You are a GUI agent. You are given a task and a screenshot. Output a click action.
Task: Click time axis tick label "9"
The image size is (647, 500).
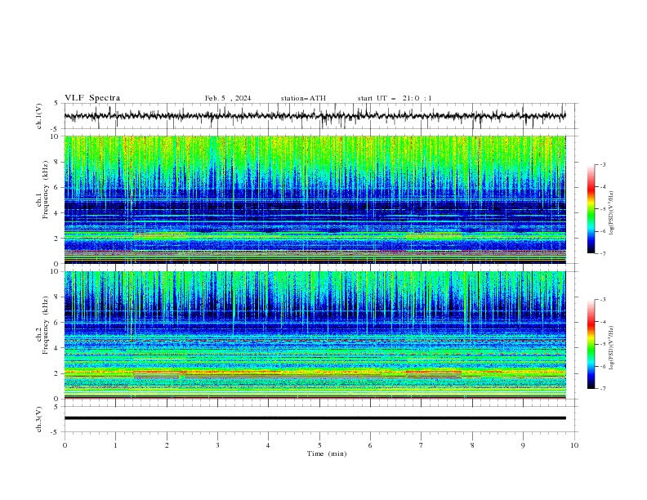point(523,445)
